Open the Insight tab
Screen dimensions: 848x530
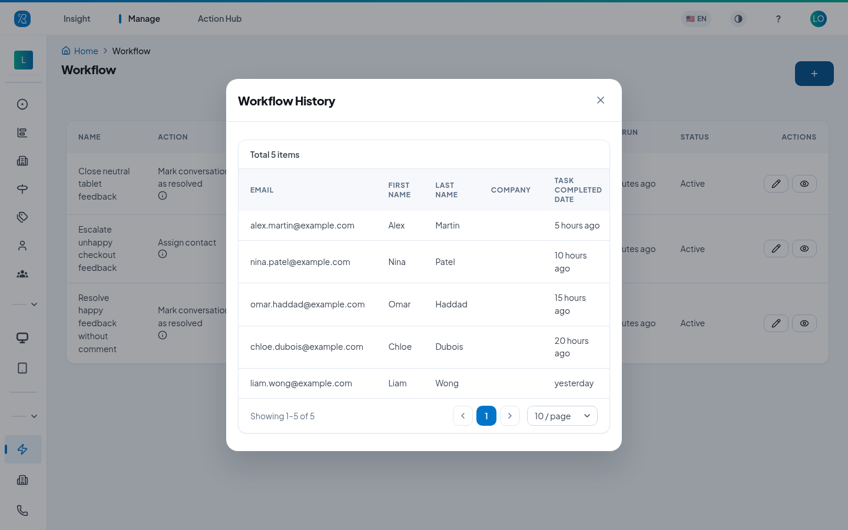point(77,19)
